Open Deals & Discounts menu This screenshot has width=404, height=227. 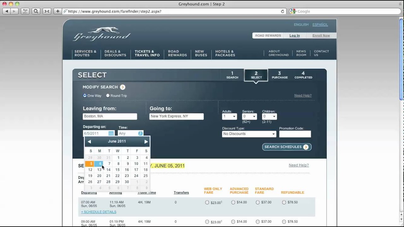(x=115, y=53)
